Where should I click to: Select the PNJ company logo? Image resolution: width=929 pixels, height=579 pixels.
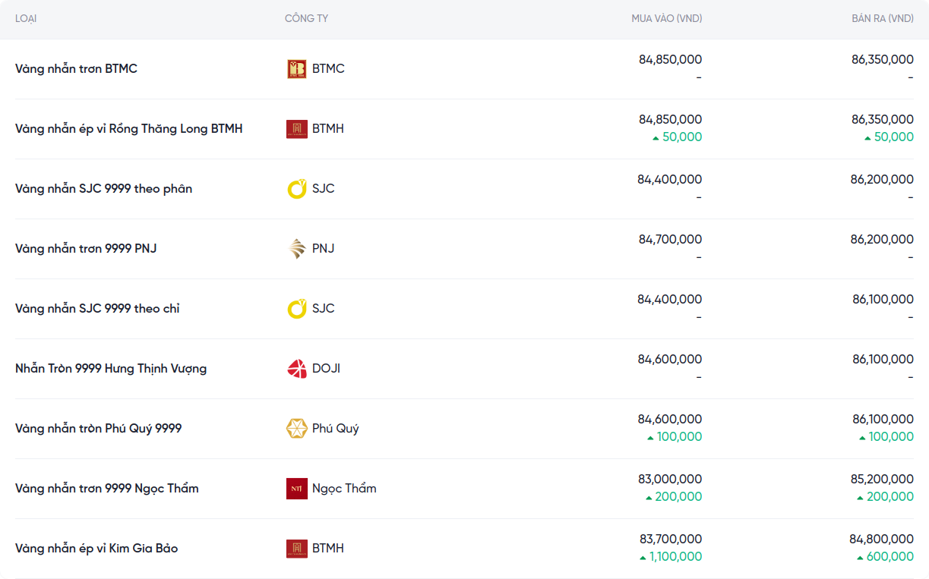click(296, 249)
